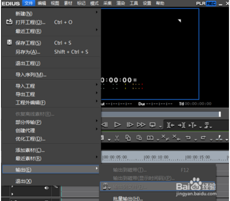
Task: Open the 素材 menu
Action: point(68,3)
